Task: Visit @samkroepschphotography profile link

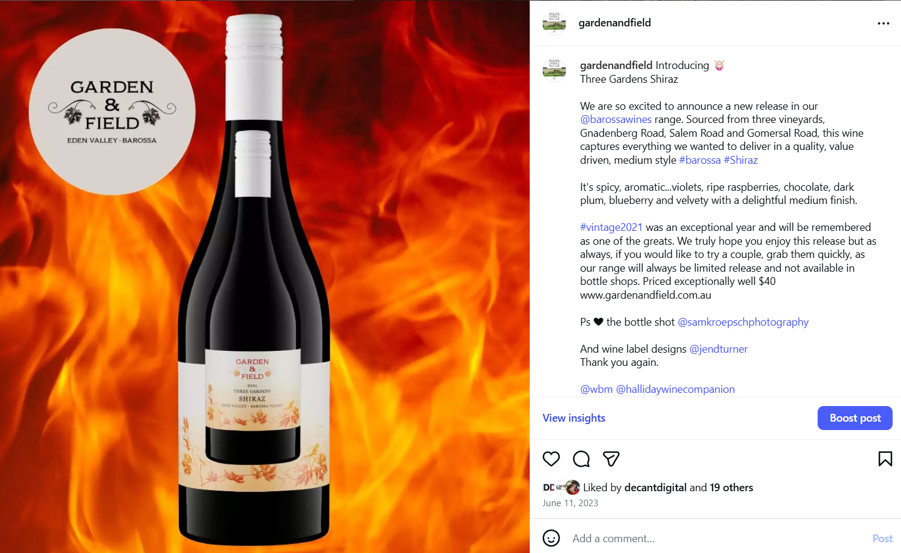Action: coord(743,322)
